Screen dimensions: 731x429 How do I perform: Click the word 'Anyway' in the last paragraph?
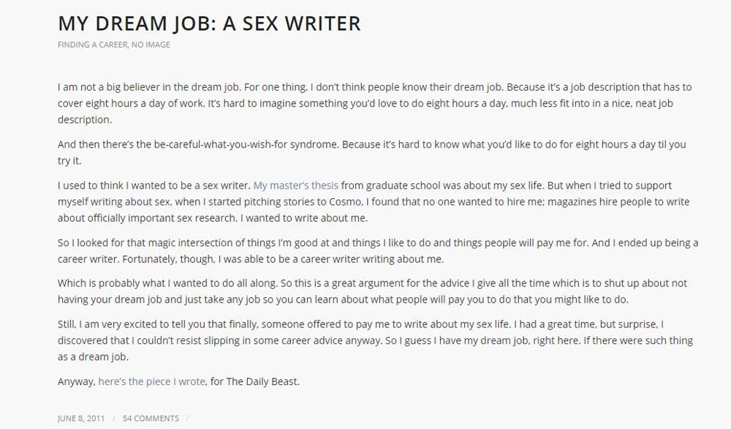pos(76,381)
